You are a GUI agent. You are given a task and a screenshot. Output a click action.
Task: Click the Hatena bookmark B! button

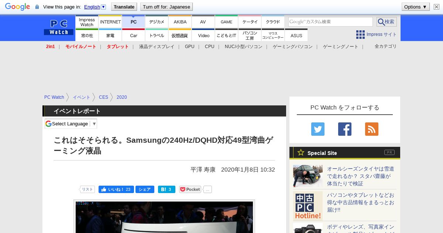(x=166, y=189)
